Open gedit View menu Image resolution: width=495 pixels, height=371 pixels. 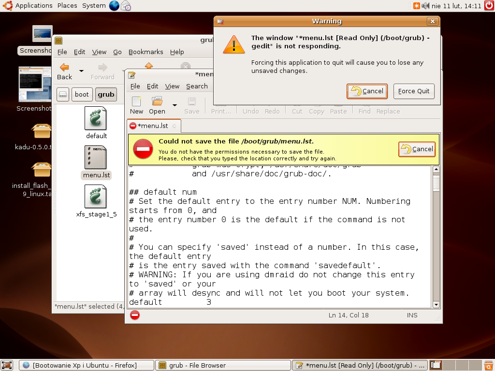click(x=172, y=86)
